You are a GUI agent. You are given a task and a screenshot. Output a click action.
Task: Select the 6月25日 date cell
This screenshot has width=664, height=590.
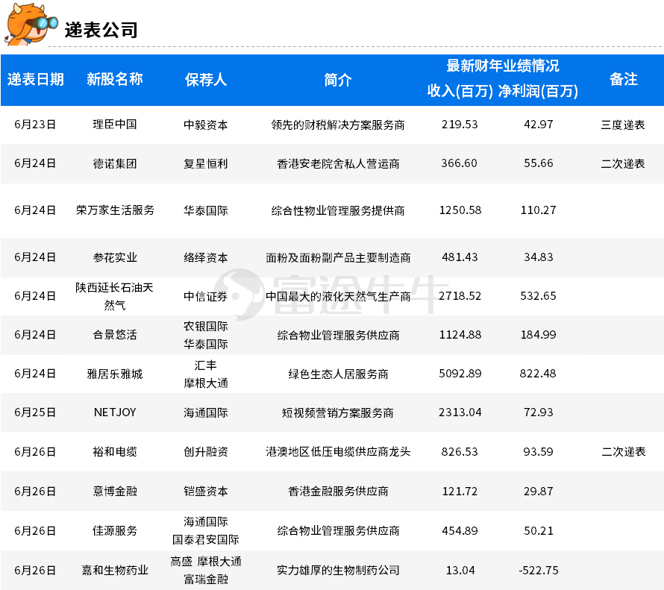click(35, 412)
